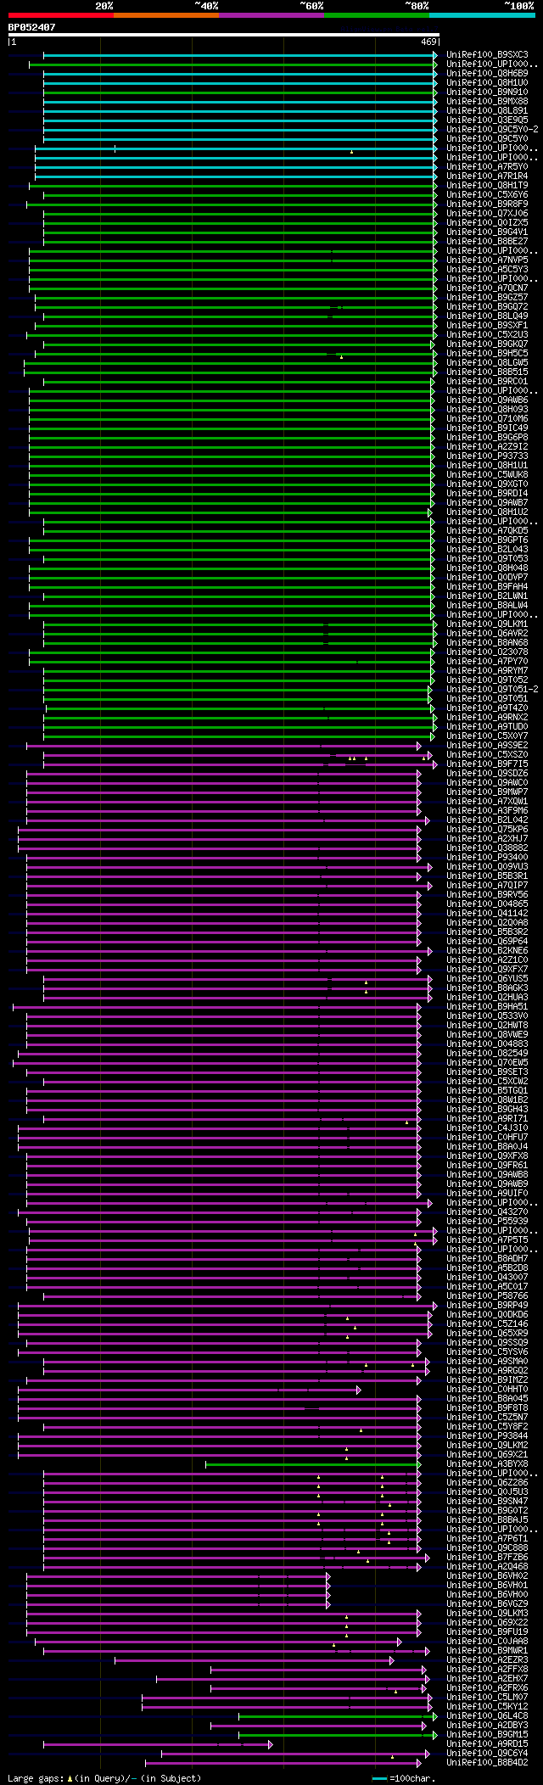Select label UniRef100_A5C5Y3

(487, 270)
